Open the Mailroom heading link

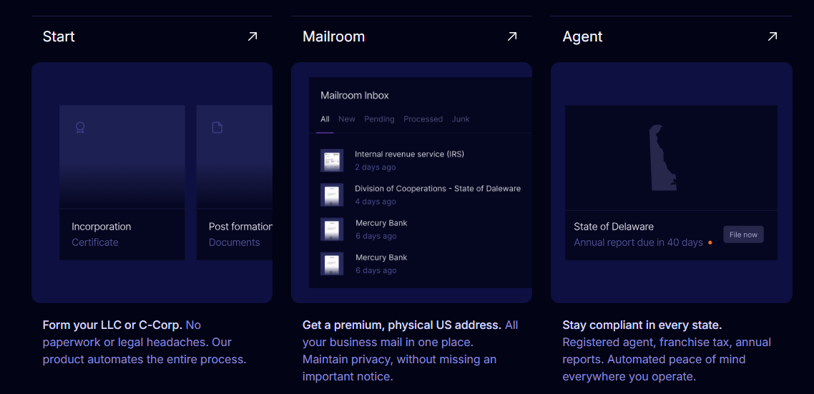pyautogui.click(x=333, y=36)
